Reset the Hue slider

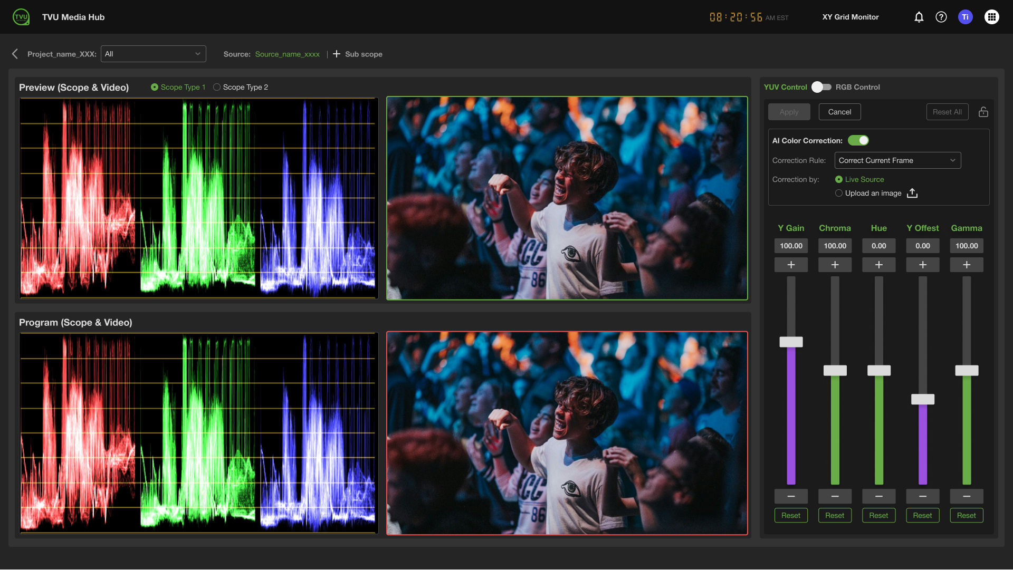[879, 515]
